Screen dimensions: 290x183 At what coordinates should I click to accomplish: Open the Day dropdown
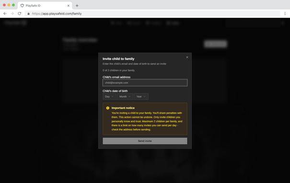pyautogui.click(x=109, y=96)
